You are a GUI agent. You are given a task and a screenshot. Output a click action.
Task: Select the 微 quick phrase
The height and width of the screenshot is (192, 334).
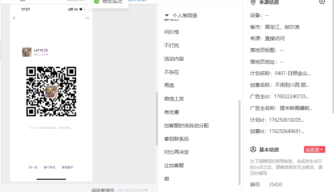point(167,179)
